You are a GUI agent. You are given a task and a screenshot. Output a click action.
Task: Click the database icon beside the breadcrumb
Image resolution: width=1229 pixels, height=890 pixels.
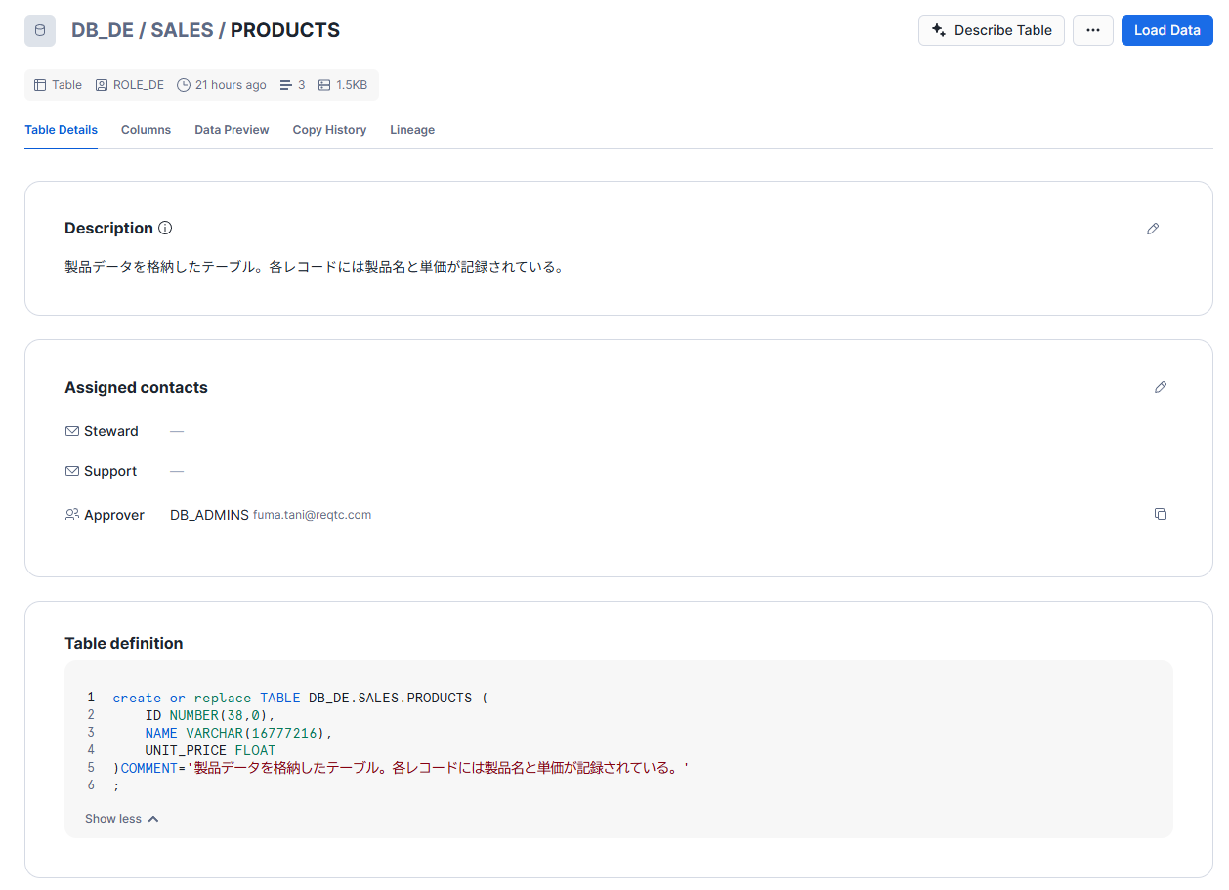(x=40, y=30)
